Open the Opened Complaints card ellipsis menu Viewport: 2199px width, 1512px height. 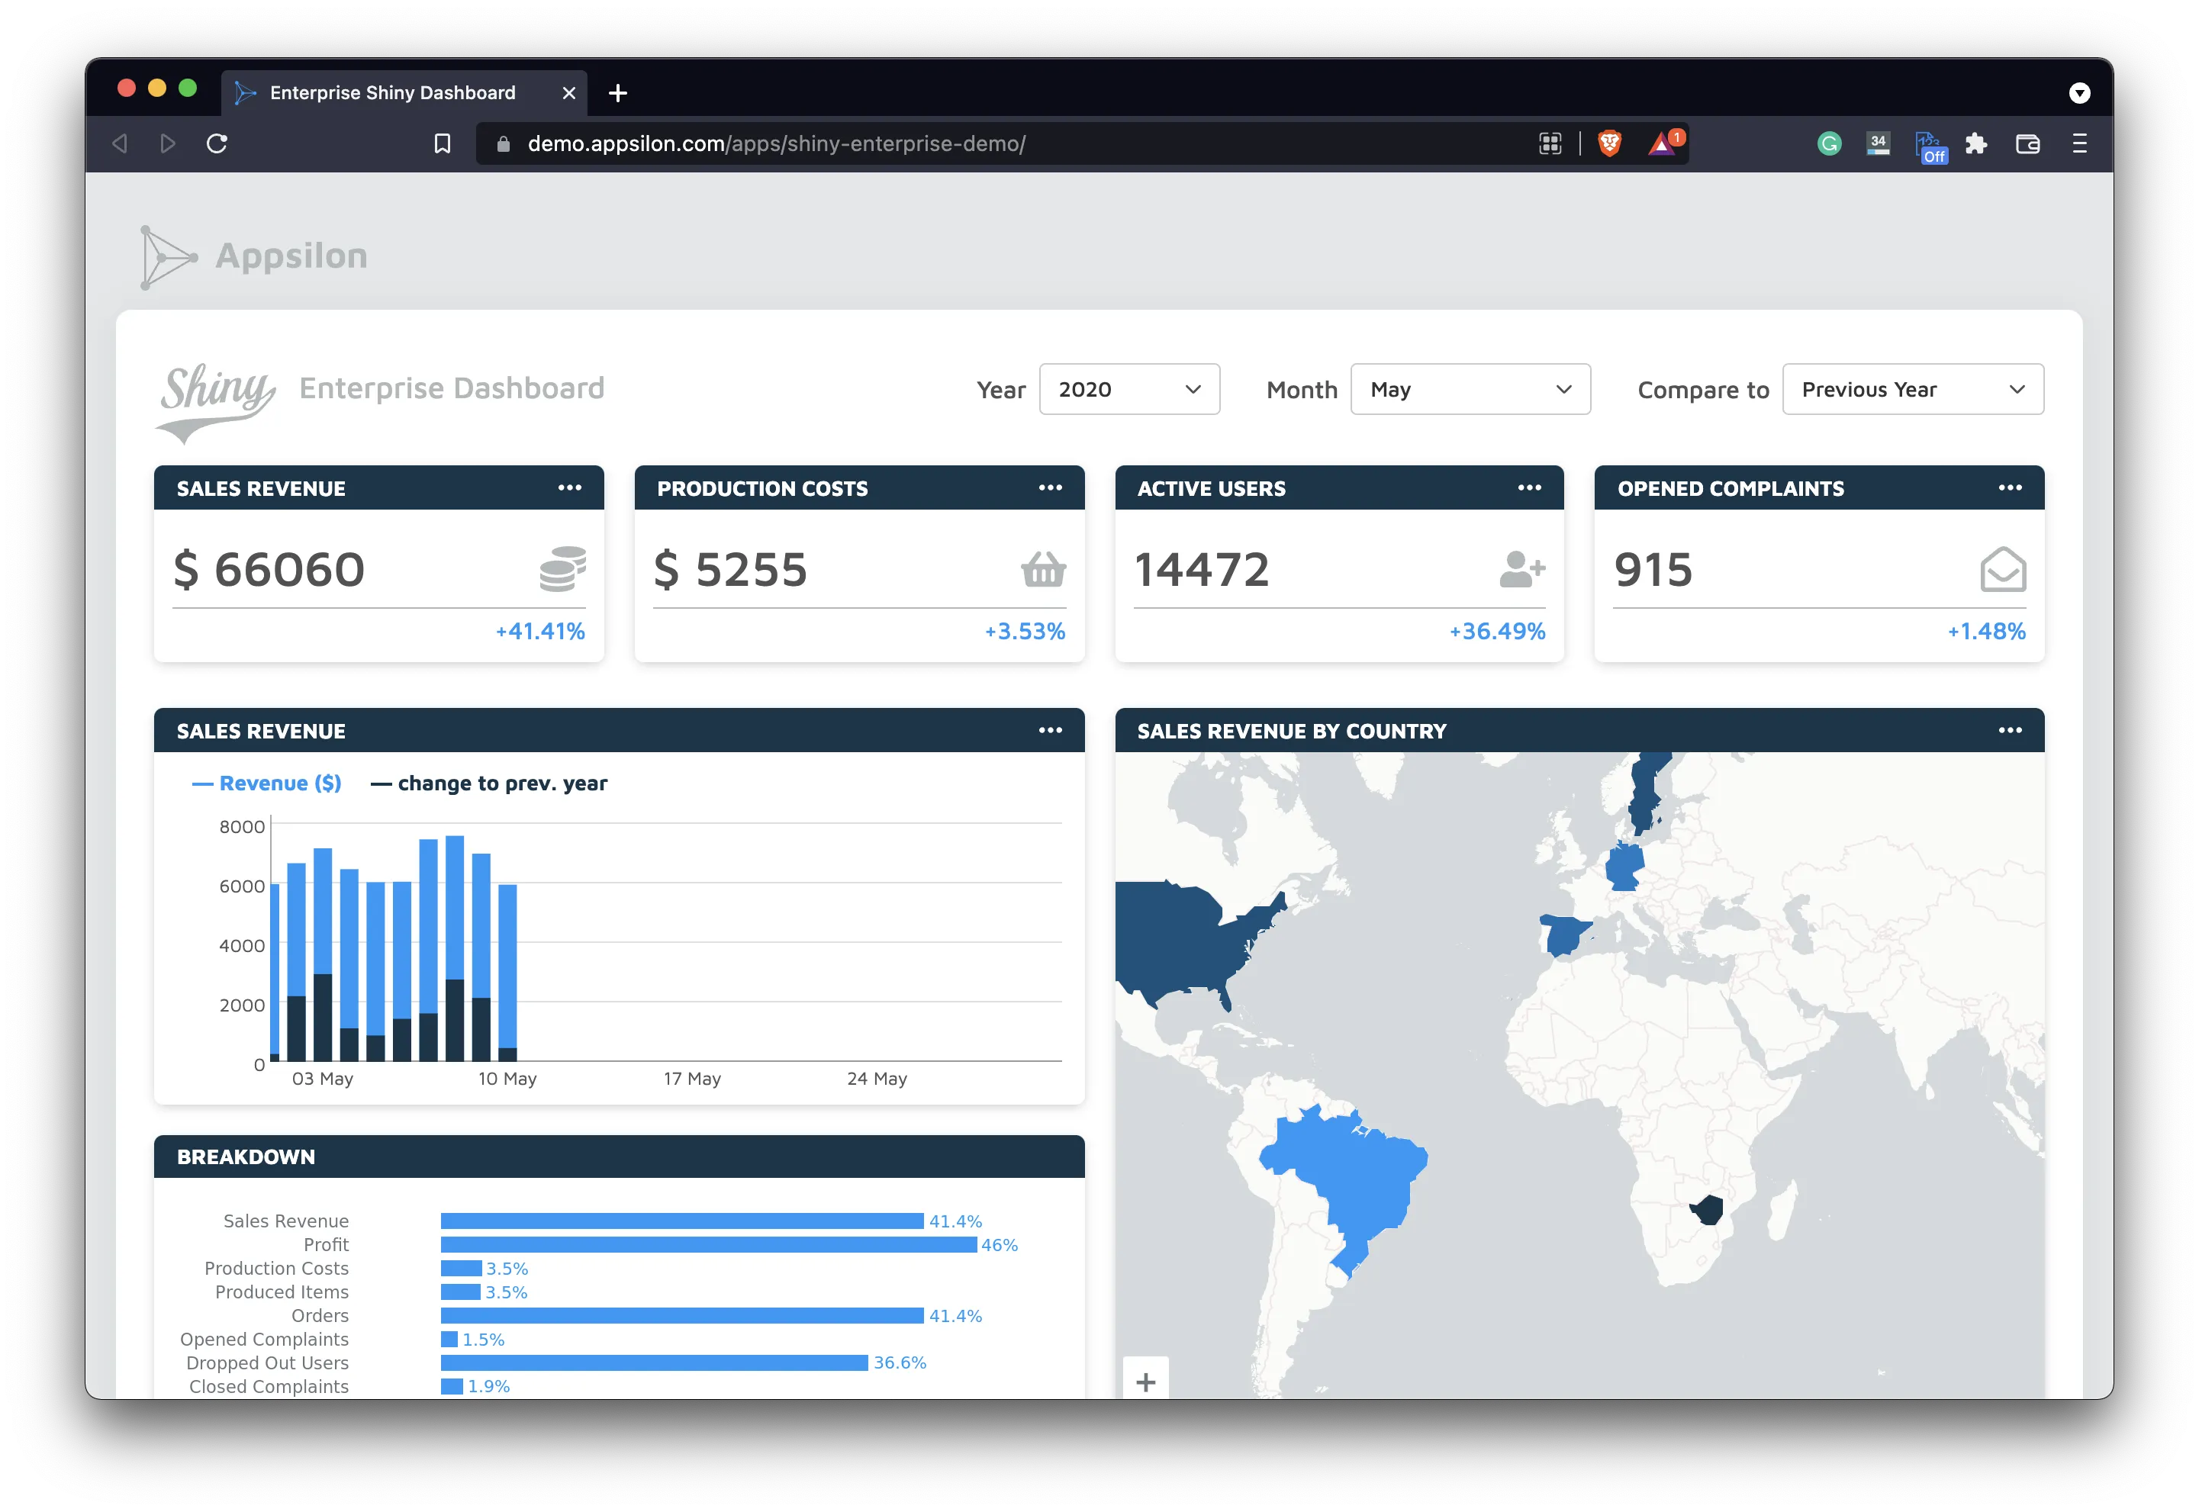[2010, 488]
